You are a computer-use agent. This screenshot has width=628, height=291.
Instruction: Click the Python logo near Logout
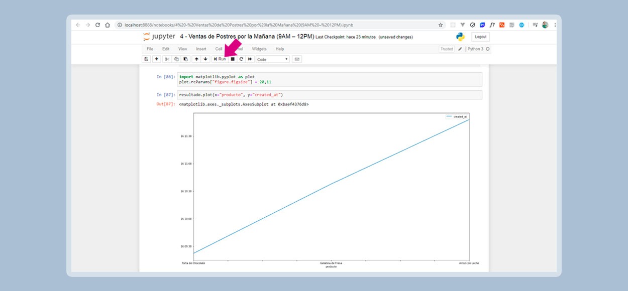click(x=460, y=37)
